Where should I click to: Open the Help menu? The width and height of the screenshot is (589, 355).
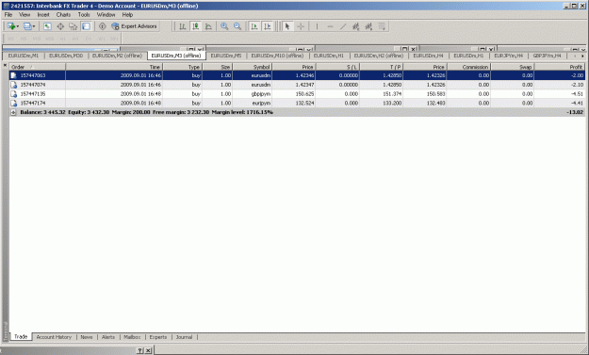pyautogui.click(x=127, y=15)
